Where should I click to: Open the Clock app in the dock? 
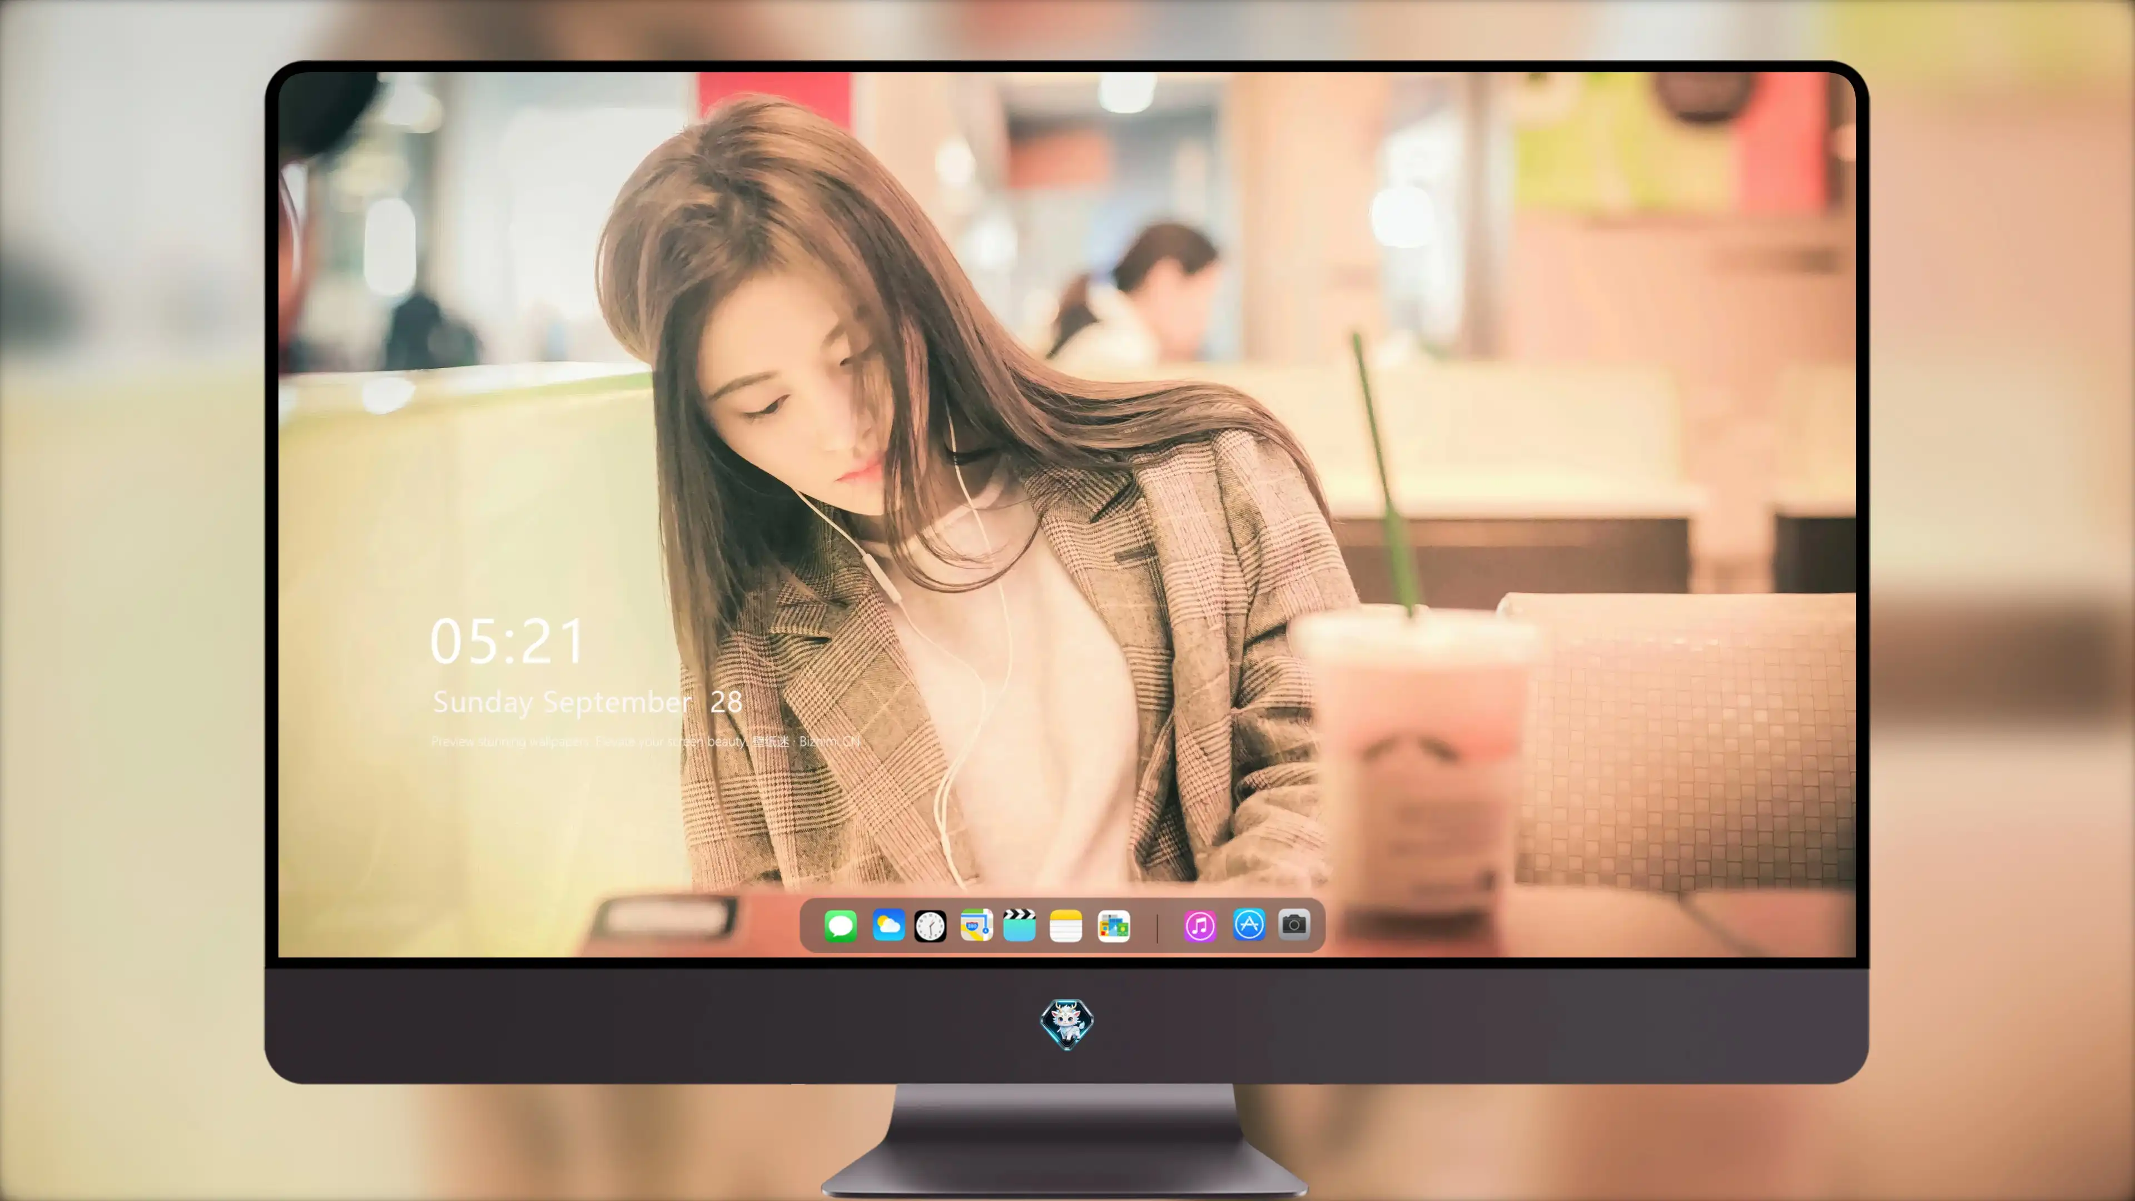pyautogui.click(x=930, y=926)
